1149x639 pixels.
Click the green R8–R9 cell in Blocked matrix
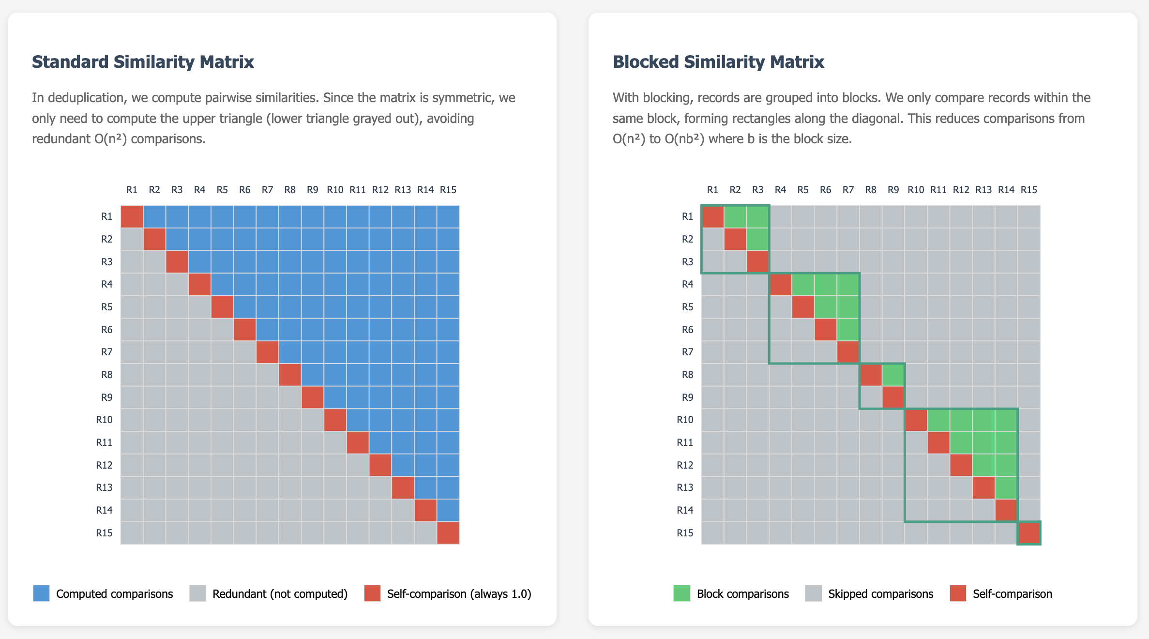893,375
